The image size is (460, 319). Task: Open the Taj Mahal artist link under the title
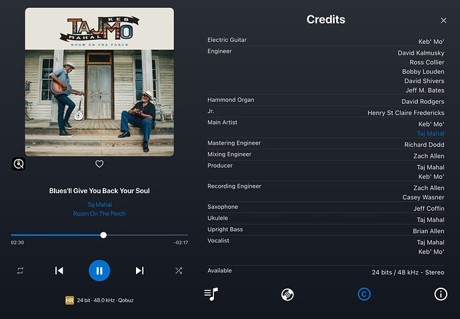(x=99, y=204)
